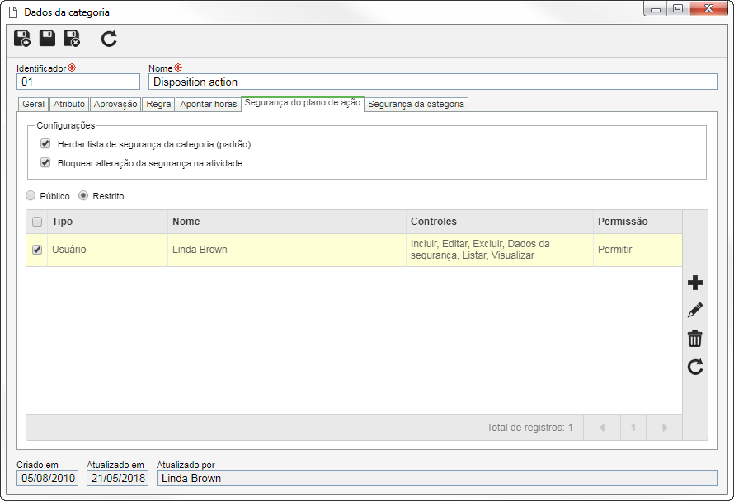Toggle 'Herdar lista de segurança da categoria' checkbox
The width and height of the screenshot is (734, 501).
click(x=45, y=143)
